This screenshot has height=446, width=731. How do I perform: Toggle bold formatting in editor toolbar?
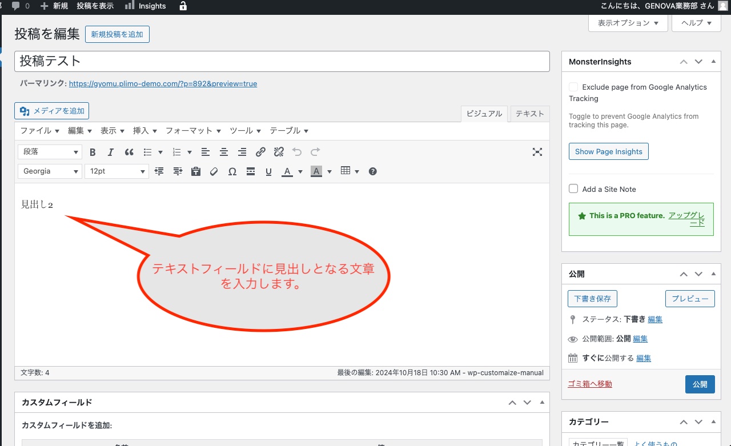pyautogui.click(x=93, y=152)
